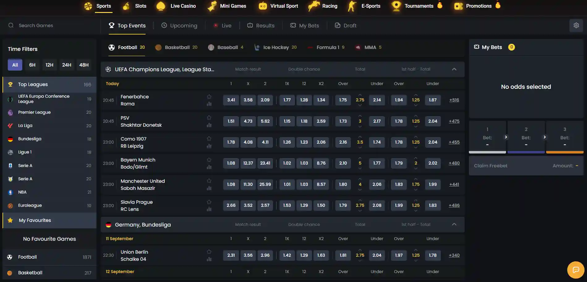Open live chat support bubble
This screenshot has width=587, height=282.
576,270
